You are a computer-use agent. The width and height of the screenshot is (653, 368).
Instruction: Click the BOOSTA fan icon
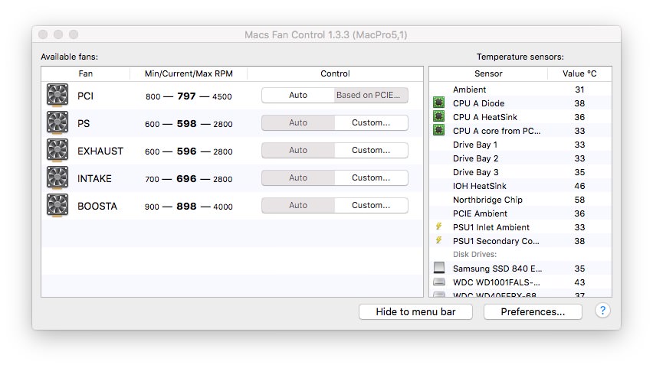tap(57, 205)
